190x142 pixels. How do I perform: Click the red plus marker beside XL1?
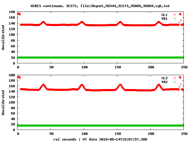175,15
